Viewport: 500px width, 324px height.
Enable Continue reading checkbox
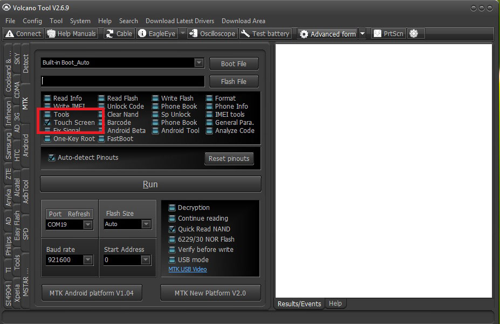pos(172,219)
